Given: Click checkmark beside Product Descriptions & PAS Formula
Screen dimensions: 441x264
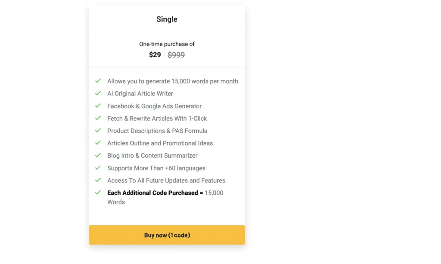Looking at the screenshot, I should (x=98, y=130).
